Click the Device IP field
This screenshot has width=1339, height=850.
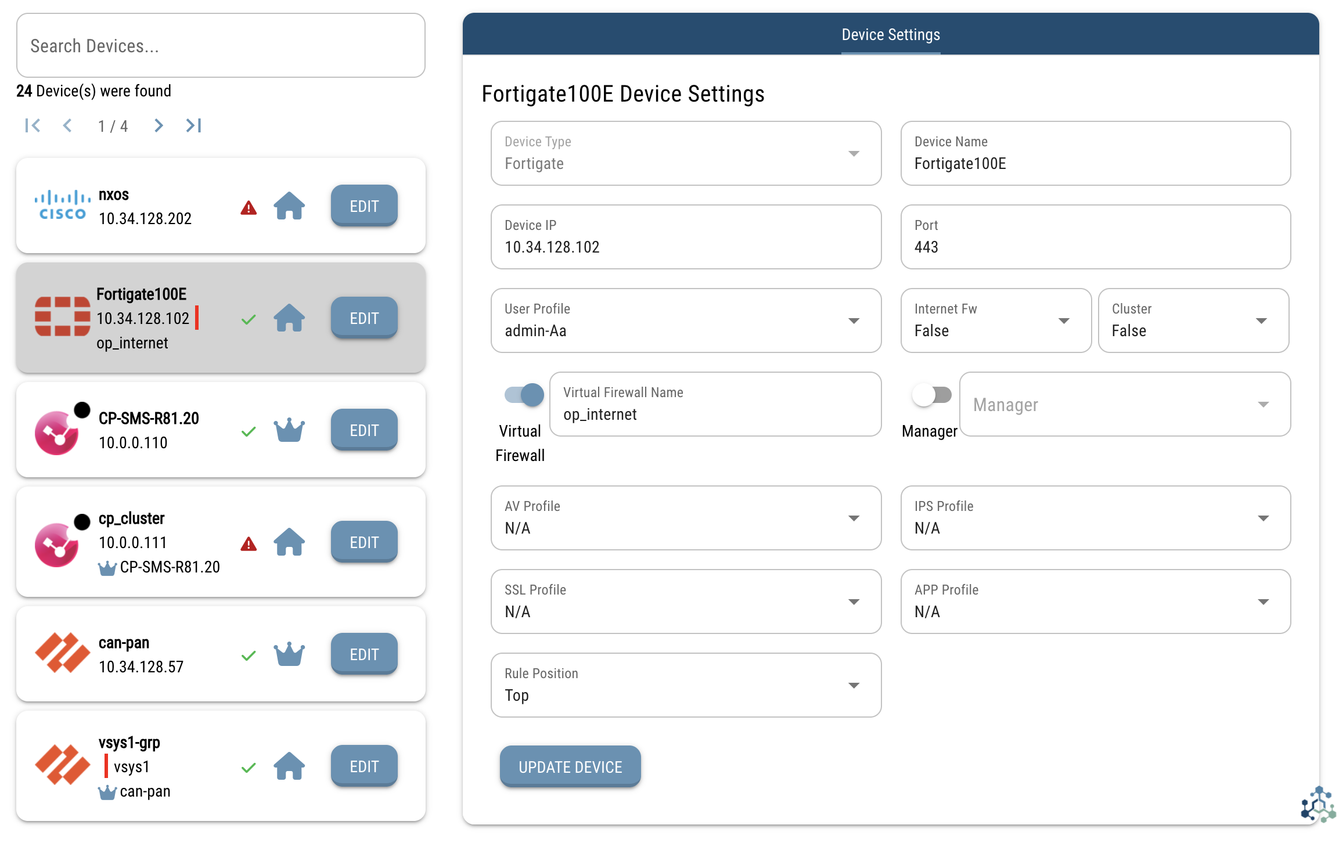tap(686, 237)
